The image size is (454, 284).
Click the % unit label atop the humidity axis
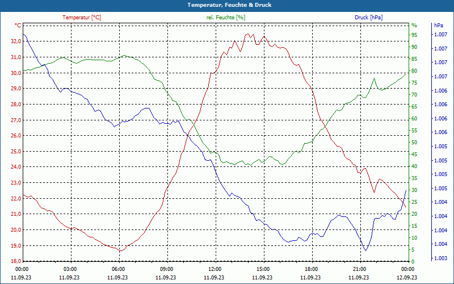414,26
